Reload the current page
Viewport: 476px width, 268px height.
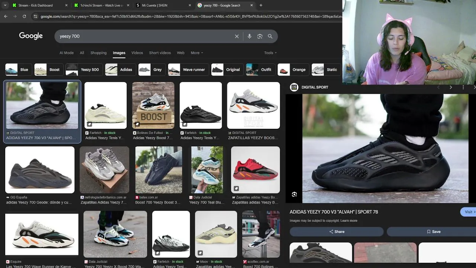[x=24, y=16]
